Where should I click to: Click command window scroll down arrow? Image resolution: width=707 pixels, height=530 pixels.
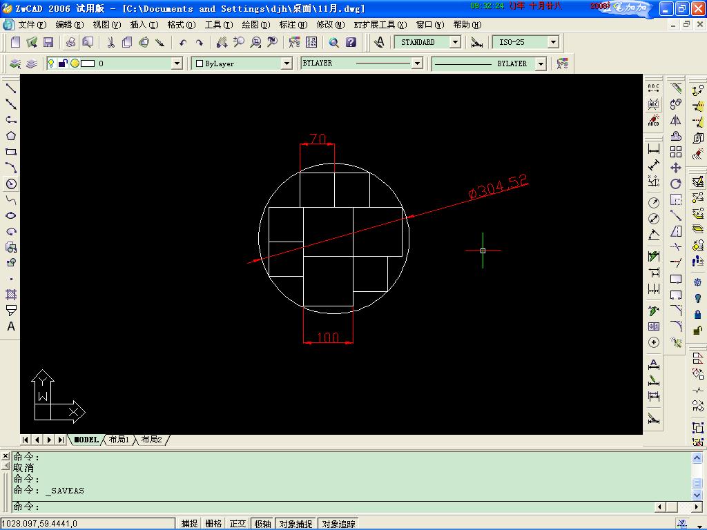pyautogui.click(x=697, y=495)
